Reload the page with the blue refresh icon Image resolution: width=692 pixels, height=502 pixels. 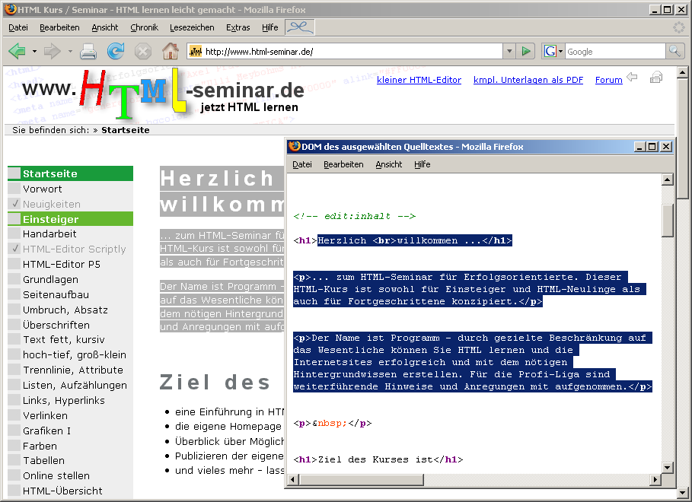click(x=116, y=51)
